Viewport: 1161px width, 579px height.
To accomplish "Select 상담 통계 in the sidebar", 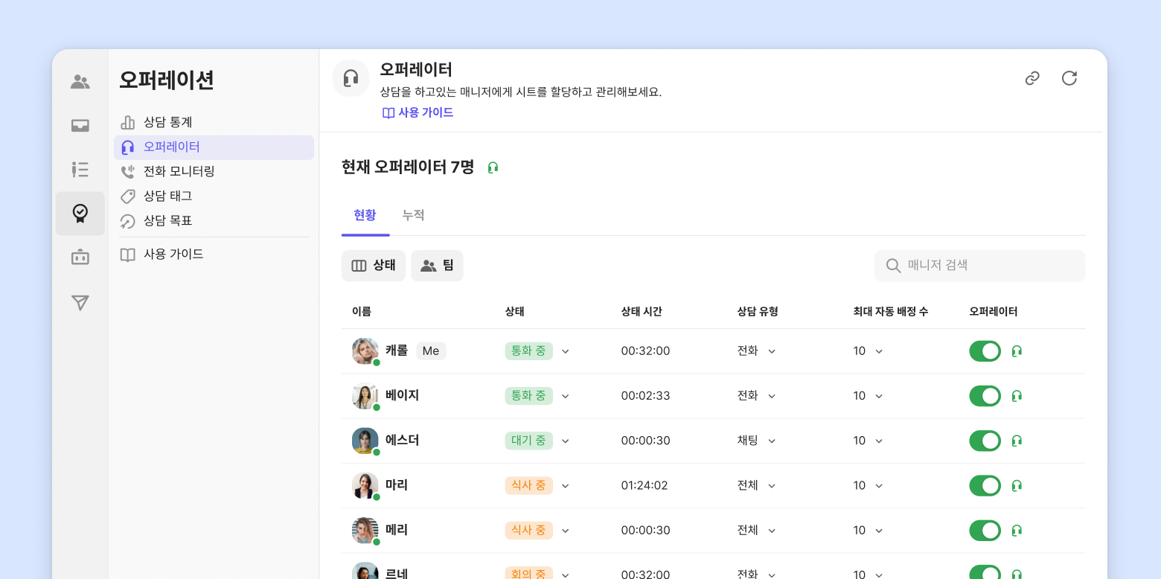I will coord(167,122).
